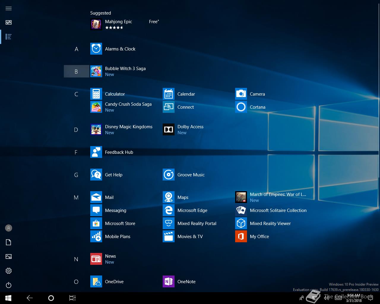The width and height of the screenshot is (380, 304).
Task: Open Task View on taskbar
Action: click(72, 298)
